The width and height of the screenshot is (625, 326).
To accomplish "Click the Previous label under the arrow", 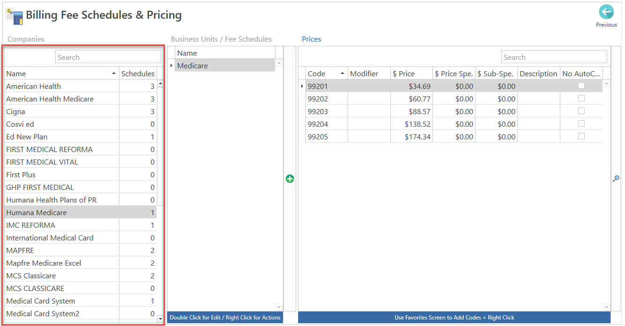I will click(x=606, y=25).
